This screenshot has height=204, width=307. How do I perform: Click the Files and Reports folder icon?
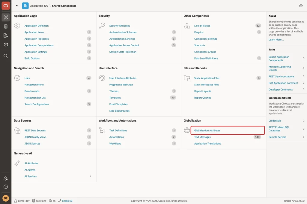[x=187, y=78]
